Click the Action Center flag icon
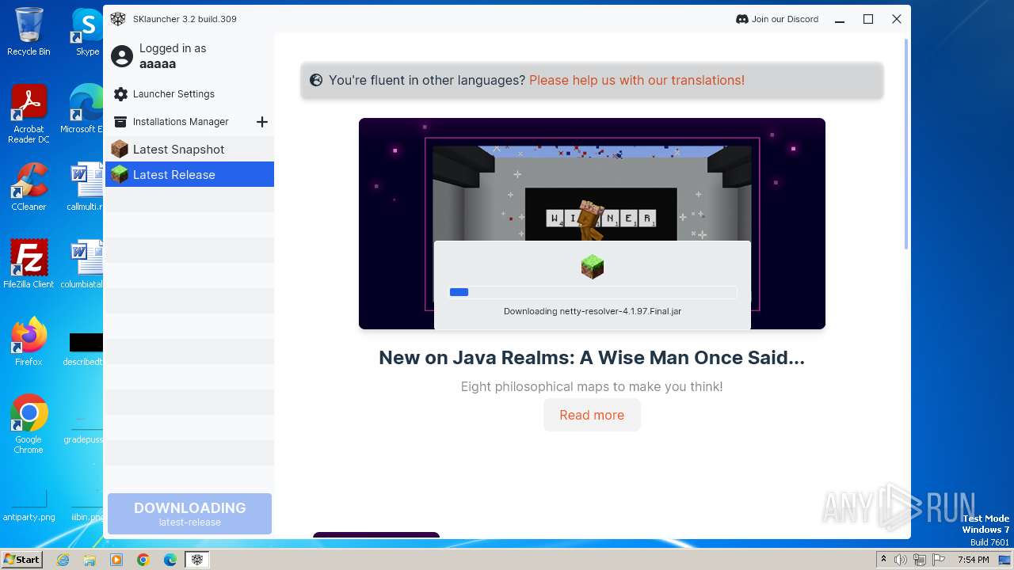This screenshot has width=1014, height=570. (940, 560)
